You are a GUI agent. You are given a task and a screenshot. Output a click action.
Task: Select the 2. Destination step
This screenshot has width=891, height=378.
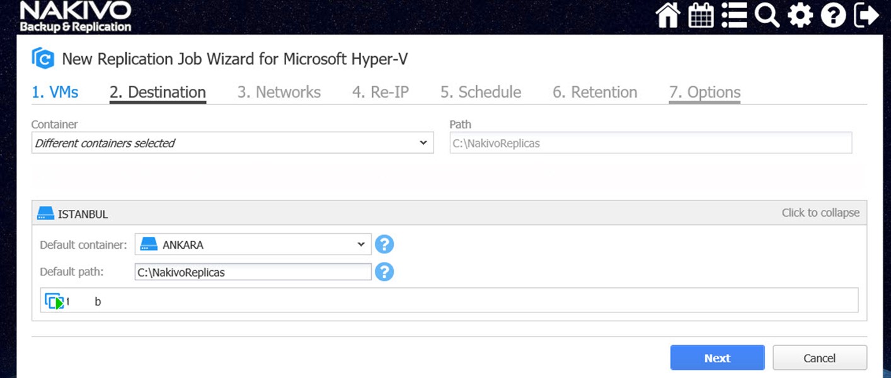tap(158, 92)
